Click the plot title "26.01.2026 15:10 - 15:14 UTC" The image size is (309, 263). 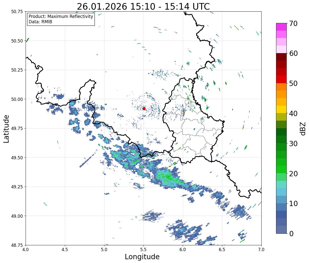click(x=143, y=7)
